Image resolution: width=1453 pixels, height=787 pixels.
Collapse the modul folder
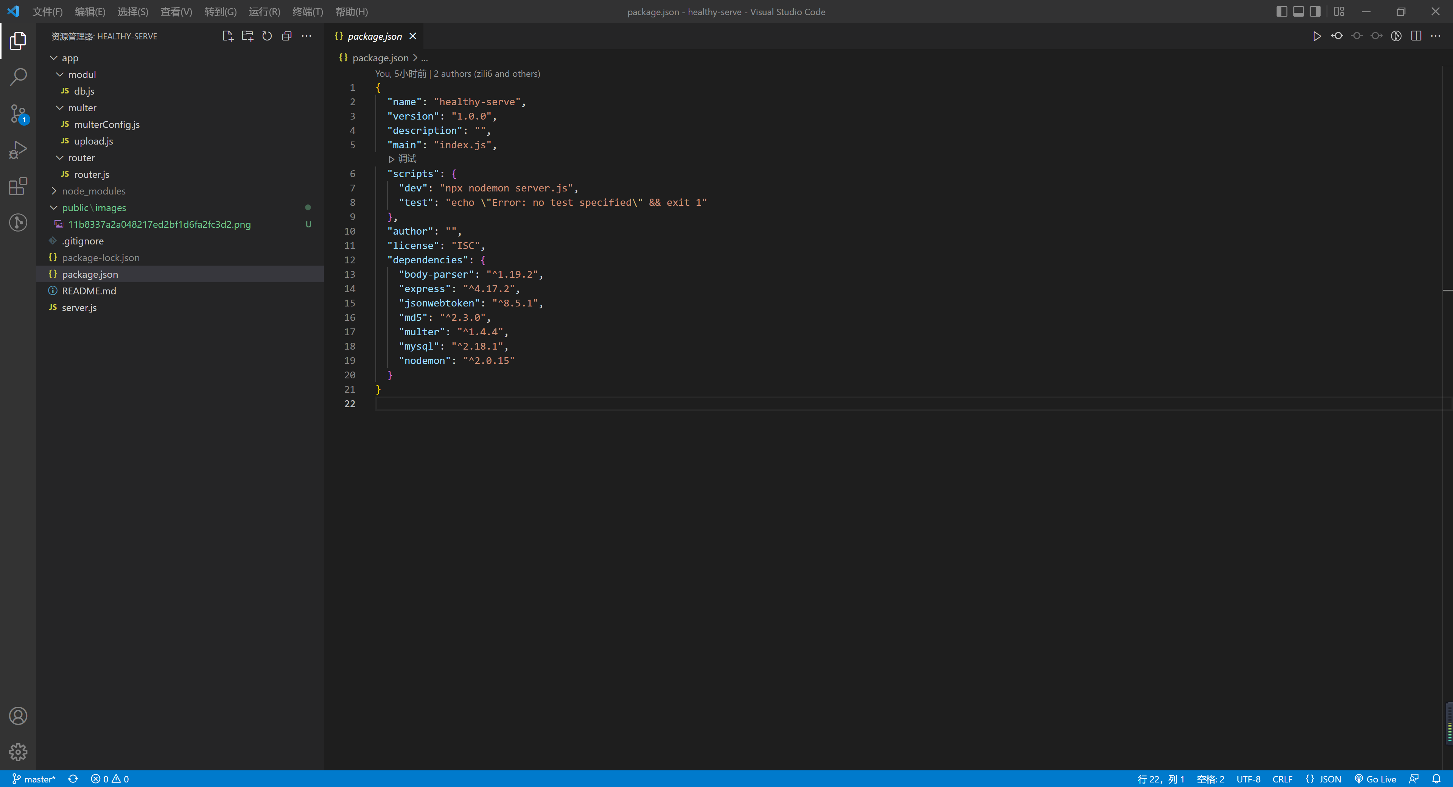[x=61, y=74]
